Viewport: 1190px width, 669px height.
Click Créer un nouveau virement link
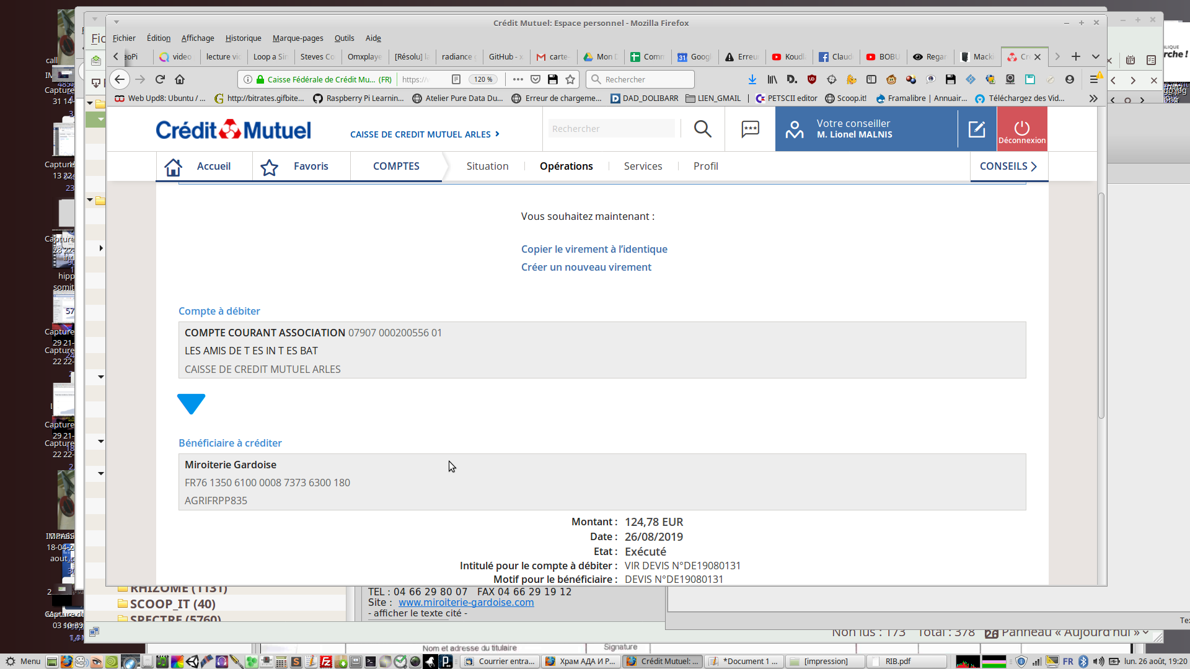coord(586,267)
